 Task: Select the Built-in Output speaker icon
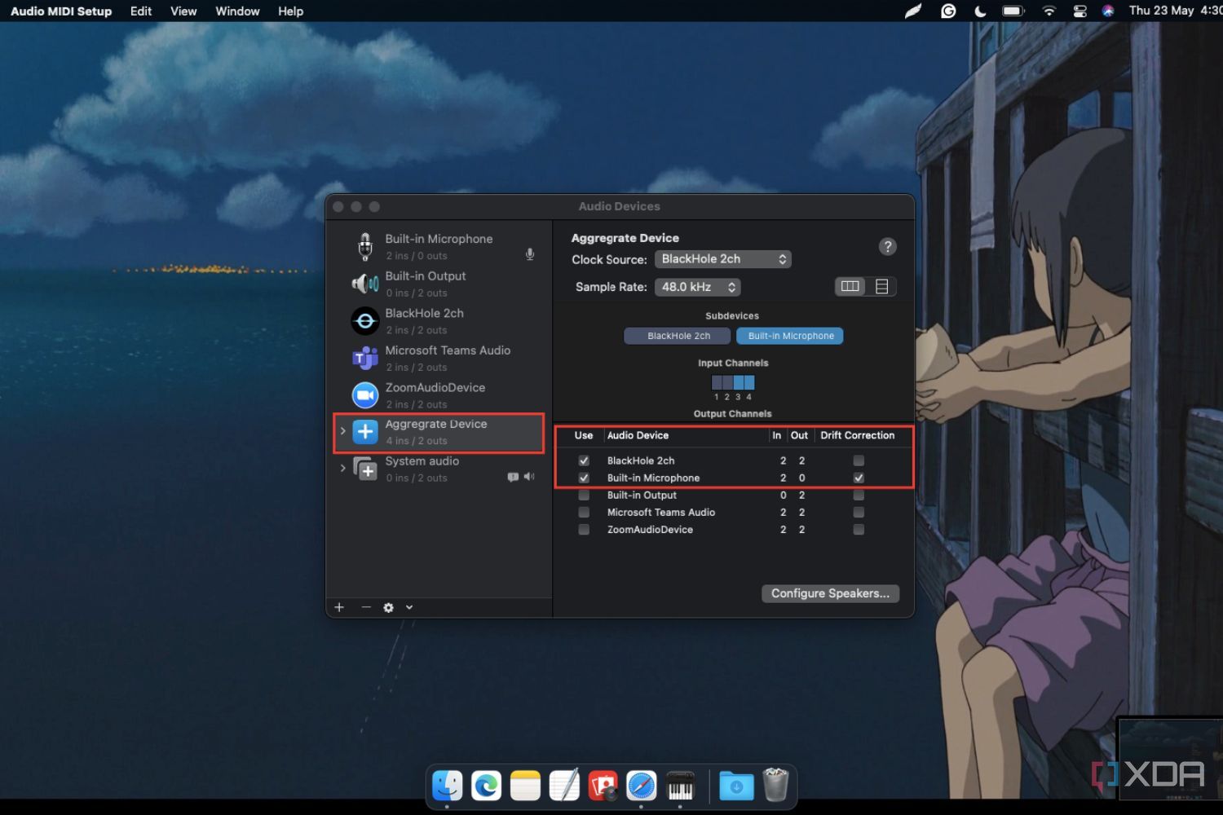[365, 284]
